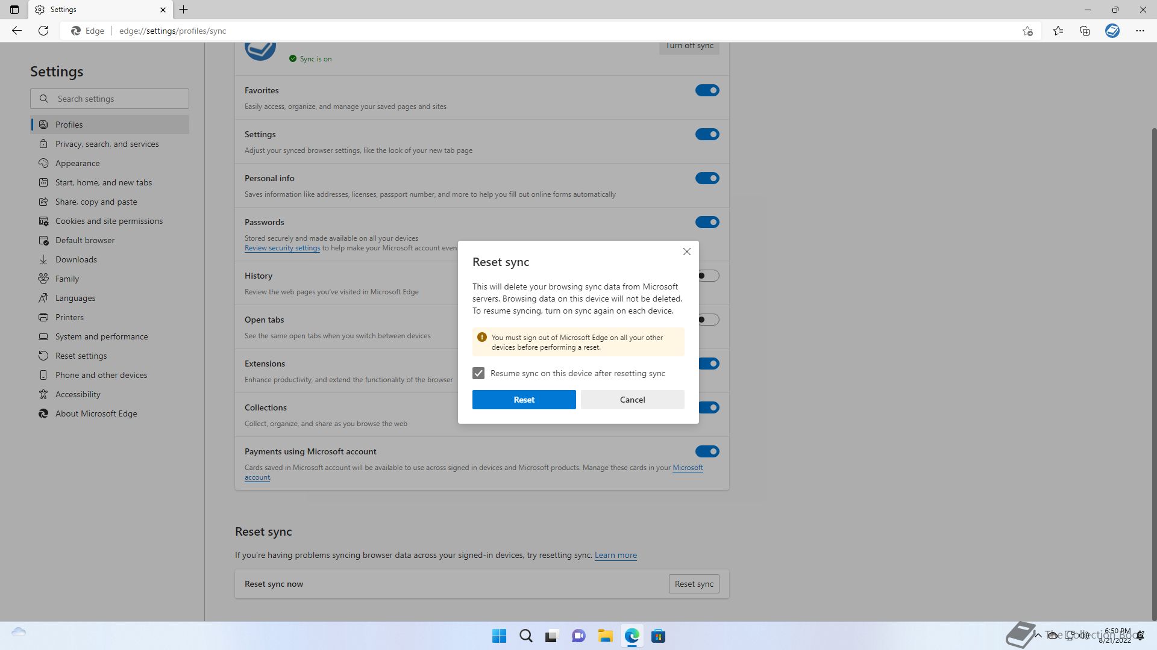Image resolution: width=1157 pixels, height=650 pixels.
Task: Open About Microsoft Edge page
Action: (x=110, y=413)
